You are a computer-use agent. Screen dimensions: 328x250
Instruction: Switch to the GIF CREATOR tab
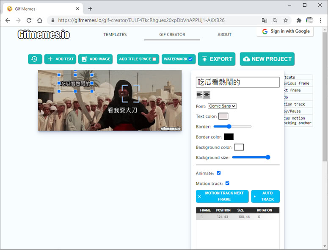(172, 35)
